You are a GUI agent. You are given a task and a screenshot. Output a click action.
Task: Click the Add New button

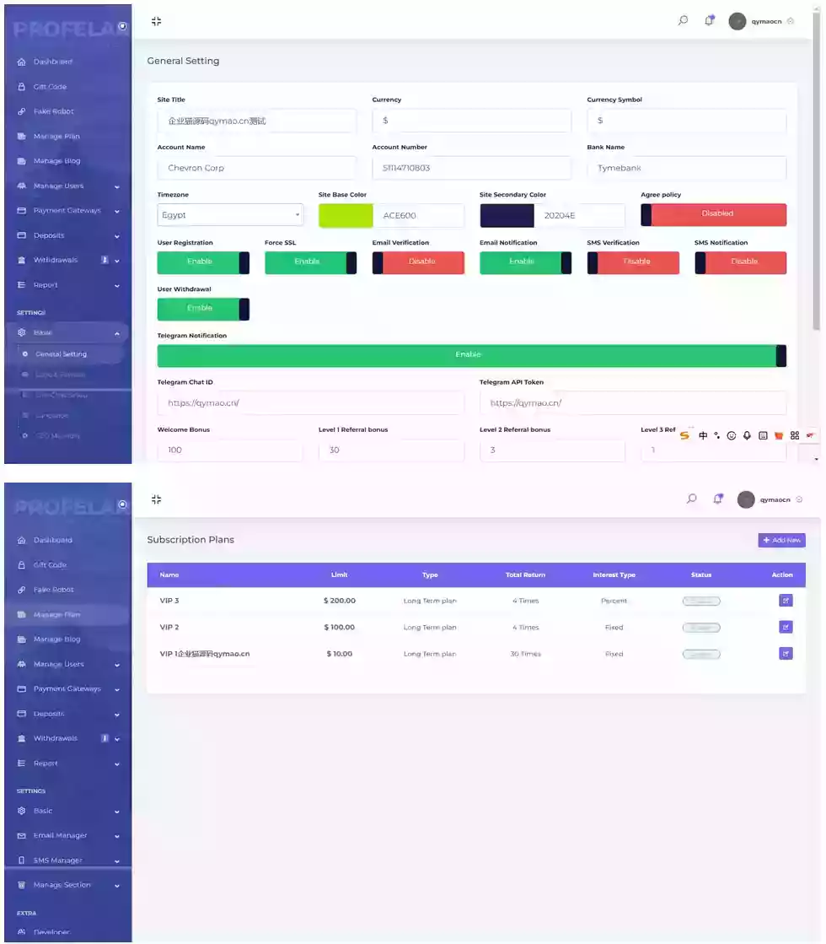point(781,540)
